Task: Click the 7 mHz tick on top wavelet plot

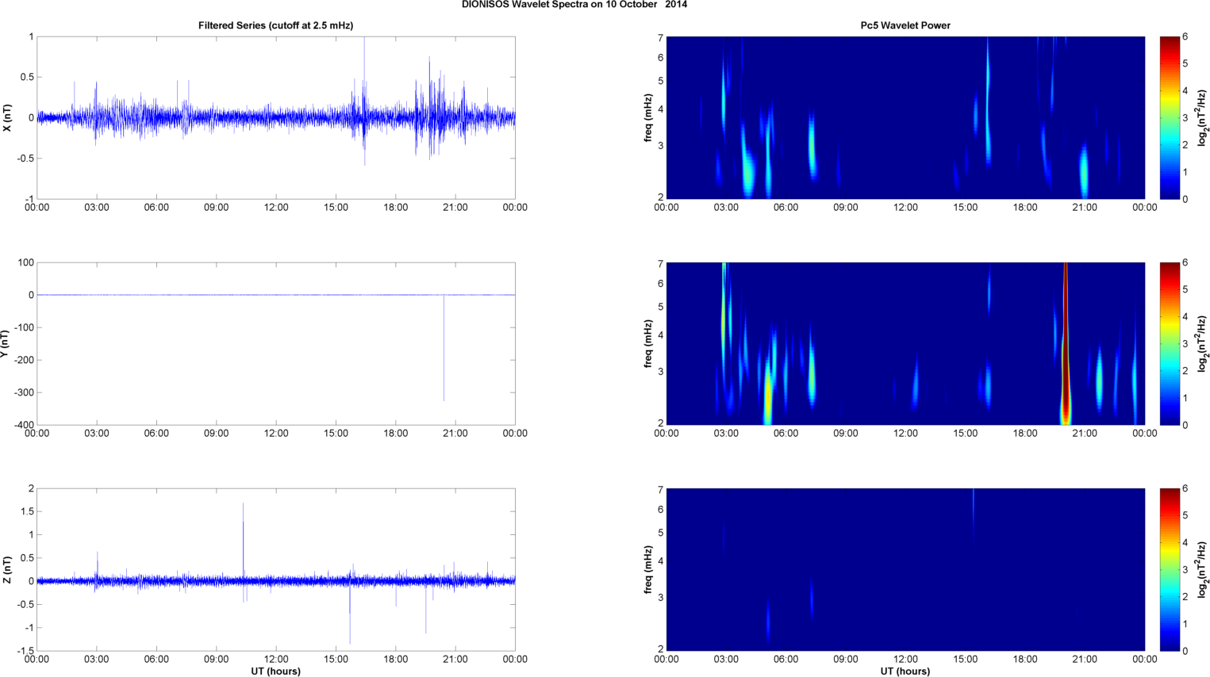Action: (660, 38)
